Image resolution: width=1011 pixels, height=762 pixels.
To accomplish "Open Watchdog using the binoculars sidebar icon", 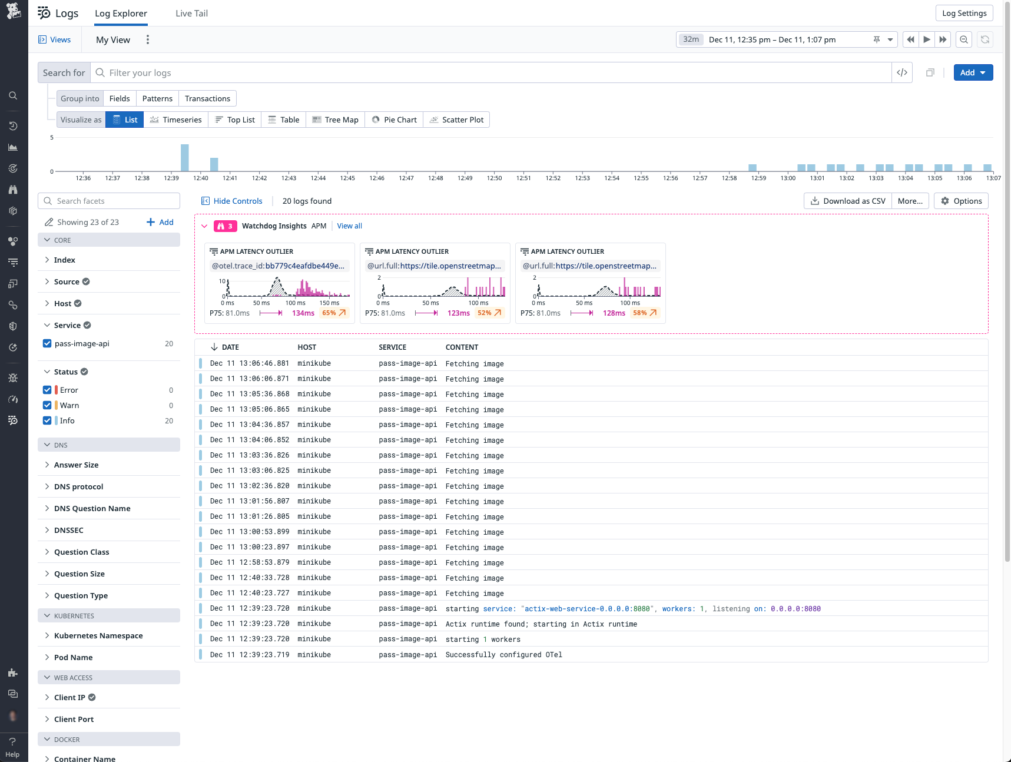I will (x=13, y=189).
